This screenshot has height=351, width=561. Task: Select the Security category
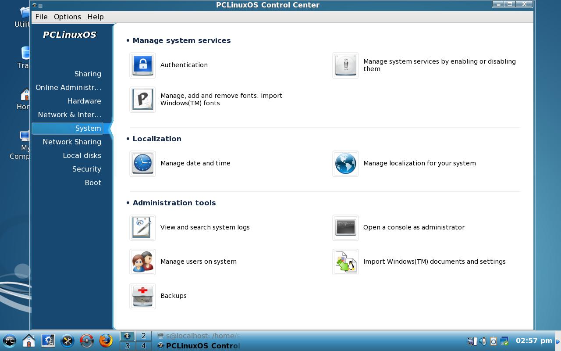point(87,169)
